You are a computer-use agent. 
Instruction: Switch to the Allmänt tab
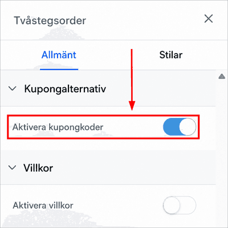pos(59,55)
